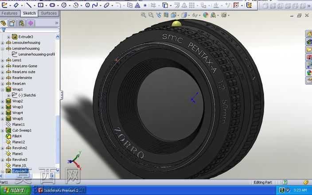Click the Previous View icon
Image resolution: width=312 pixels, height=195 pixels.
(x=159, y=15)
